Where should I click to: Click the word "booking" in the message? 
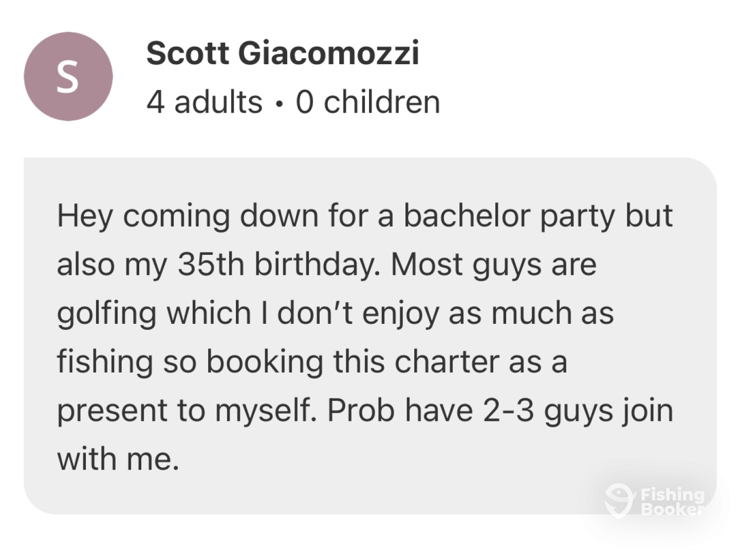coord(265,362)
